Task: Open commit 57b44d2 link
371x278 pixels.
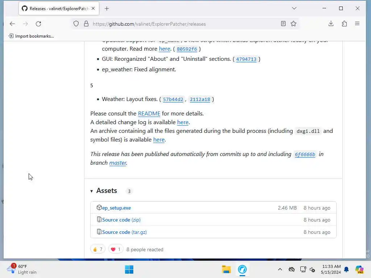Action: coord(173,99)
